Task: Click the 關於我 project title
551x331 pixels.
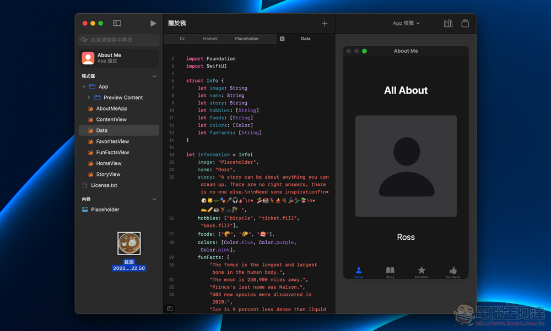Action: 177,23
